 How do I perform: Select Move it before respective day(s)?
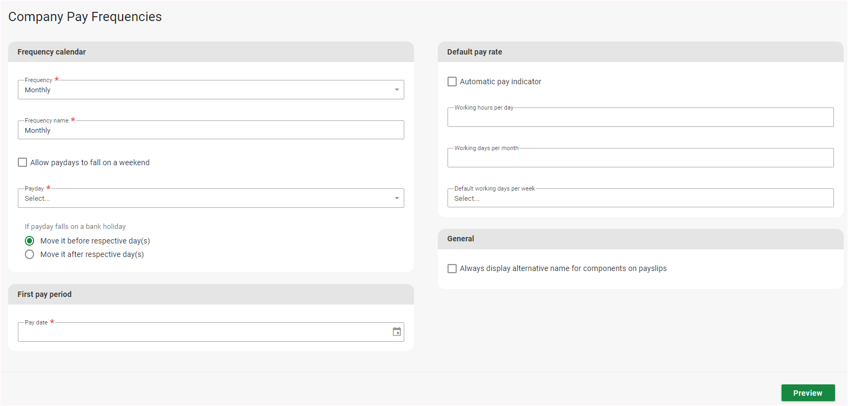click(30, 241)
